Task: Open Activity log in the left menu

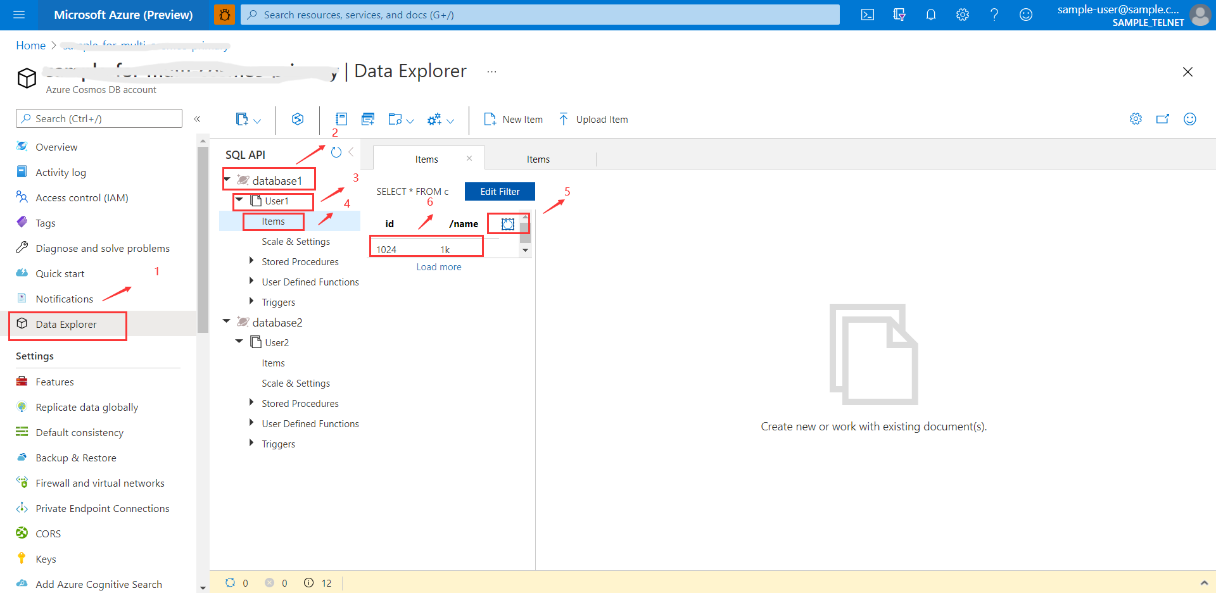Action: (x=61, y=172)
